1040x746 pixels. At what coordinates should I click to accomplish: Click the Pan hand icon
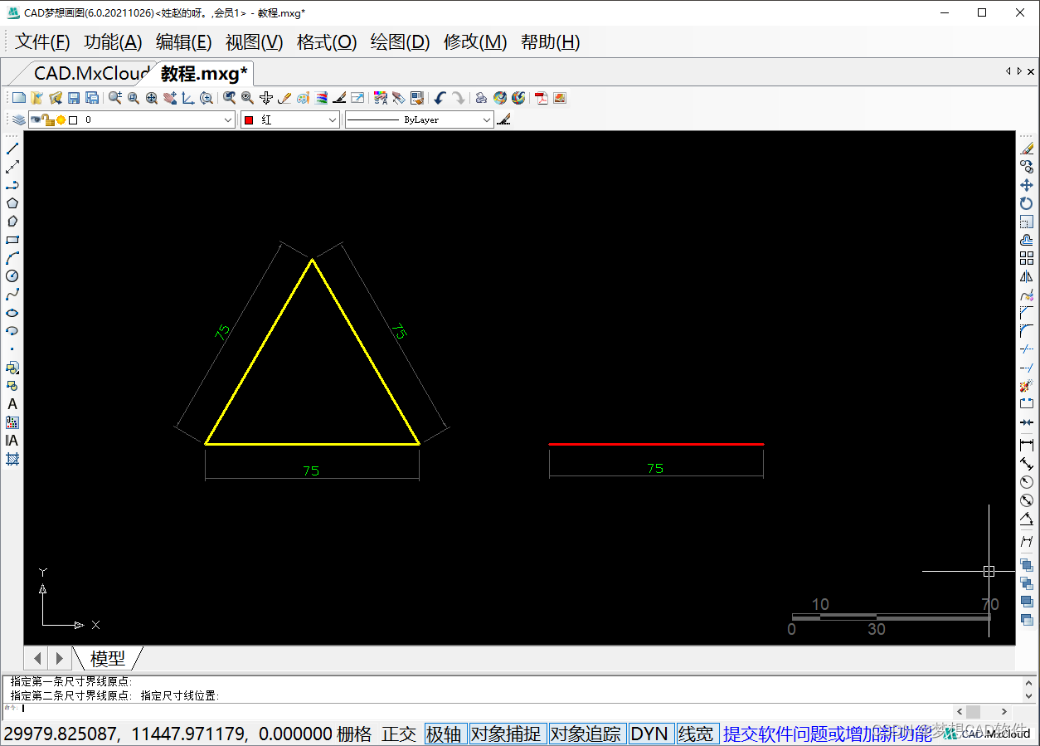click(170, 98)
